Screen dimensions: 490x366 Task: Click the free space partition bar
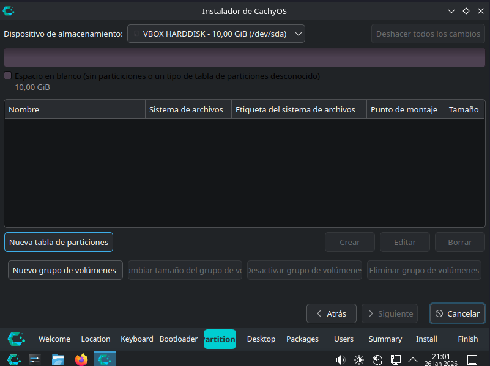245,57
